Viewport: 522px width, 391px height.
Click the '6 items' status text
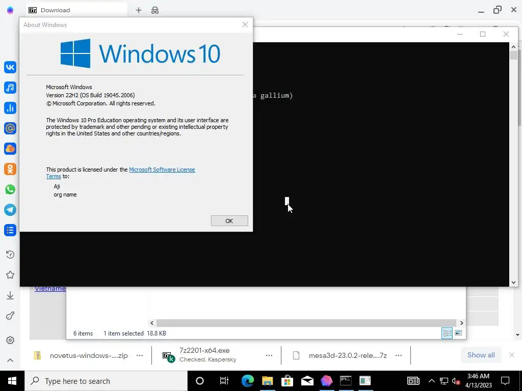(83, 333)
